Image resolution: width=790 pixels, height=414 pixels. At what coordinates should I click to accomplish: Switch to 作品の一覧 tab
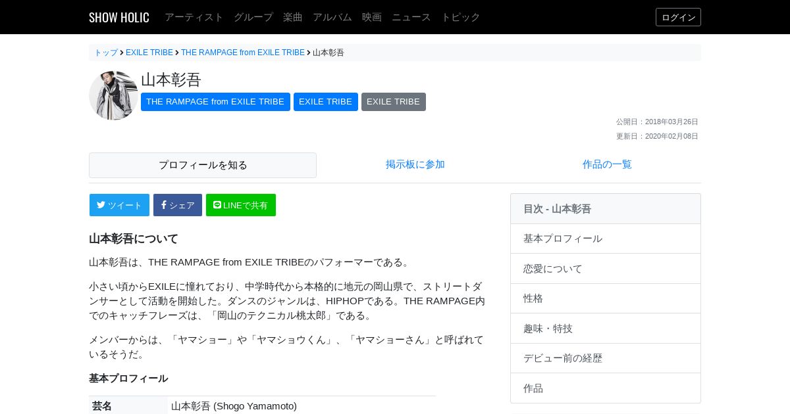point(607,164)
